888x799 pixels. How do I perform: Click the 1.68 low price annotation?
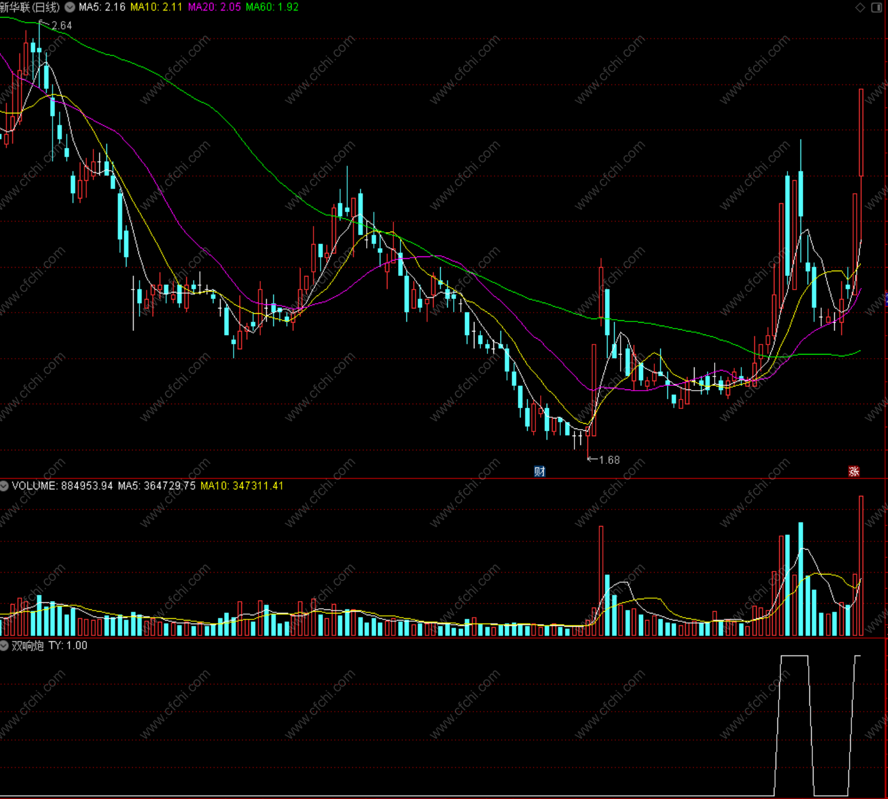coord(609,460)
